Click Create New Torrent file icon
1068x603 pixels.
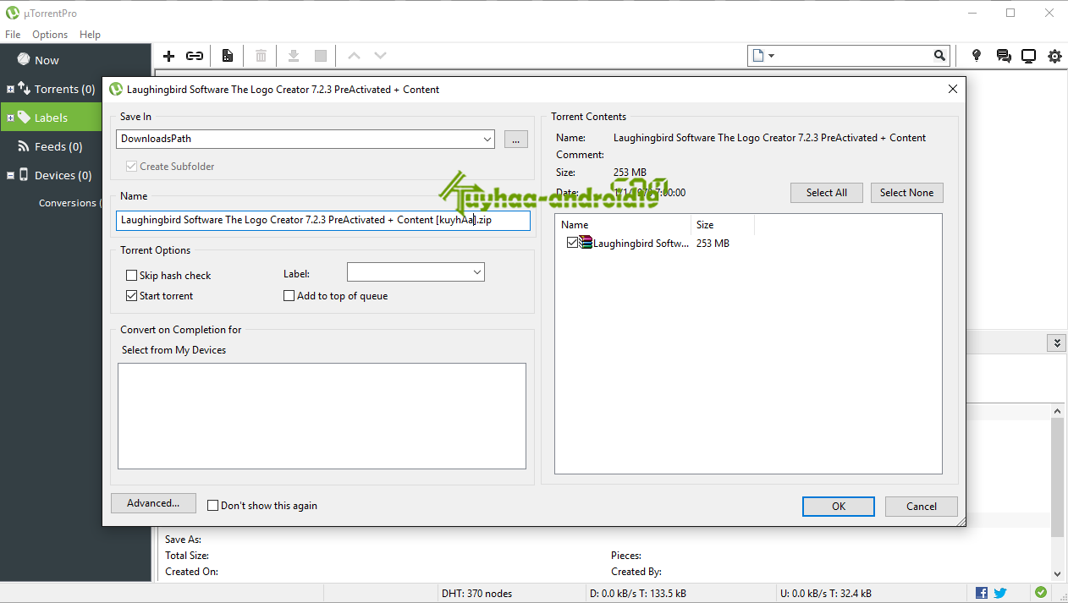click(x=228, y=56)
